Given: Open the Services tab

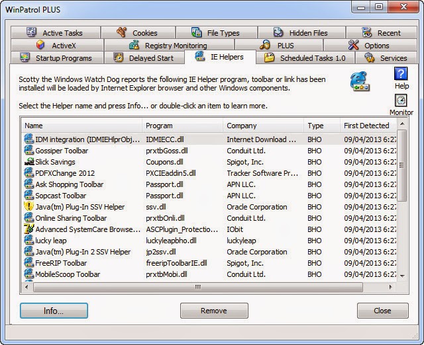Looking at the screenshot, I should pyautogui.click(x=386, y=58).
